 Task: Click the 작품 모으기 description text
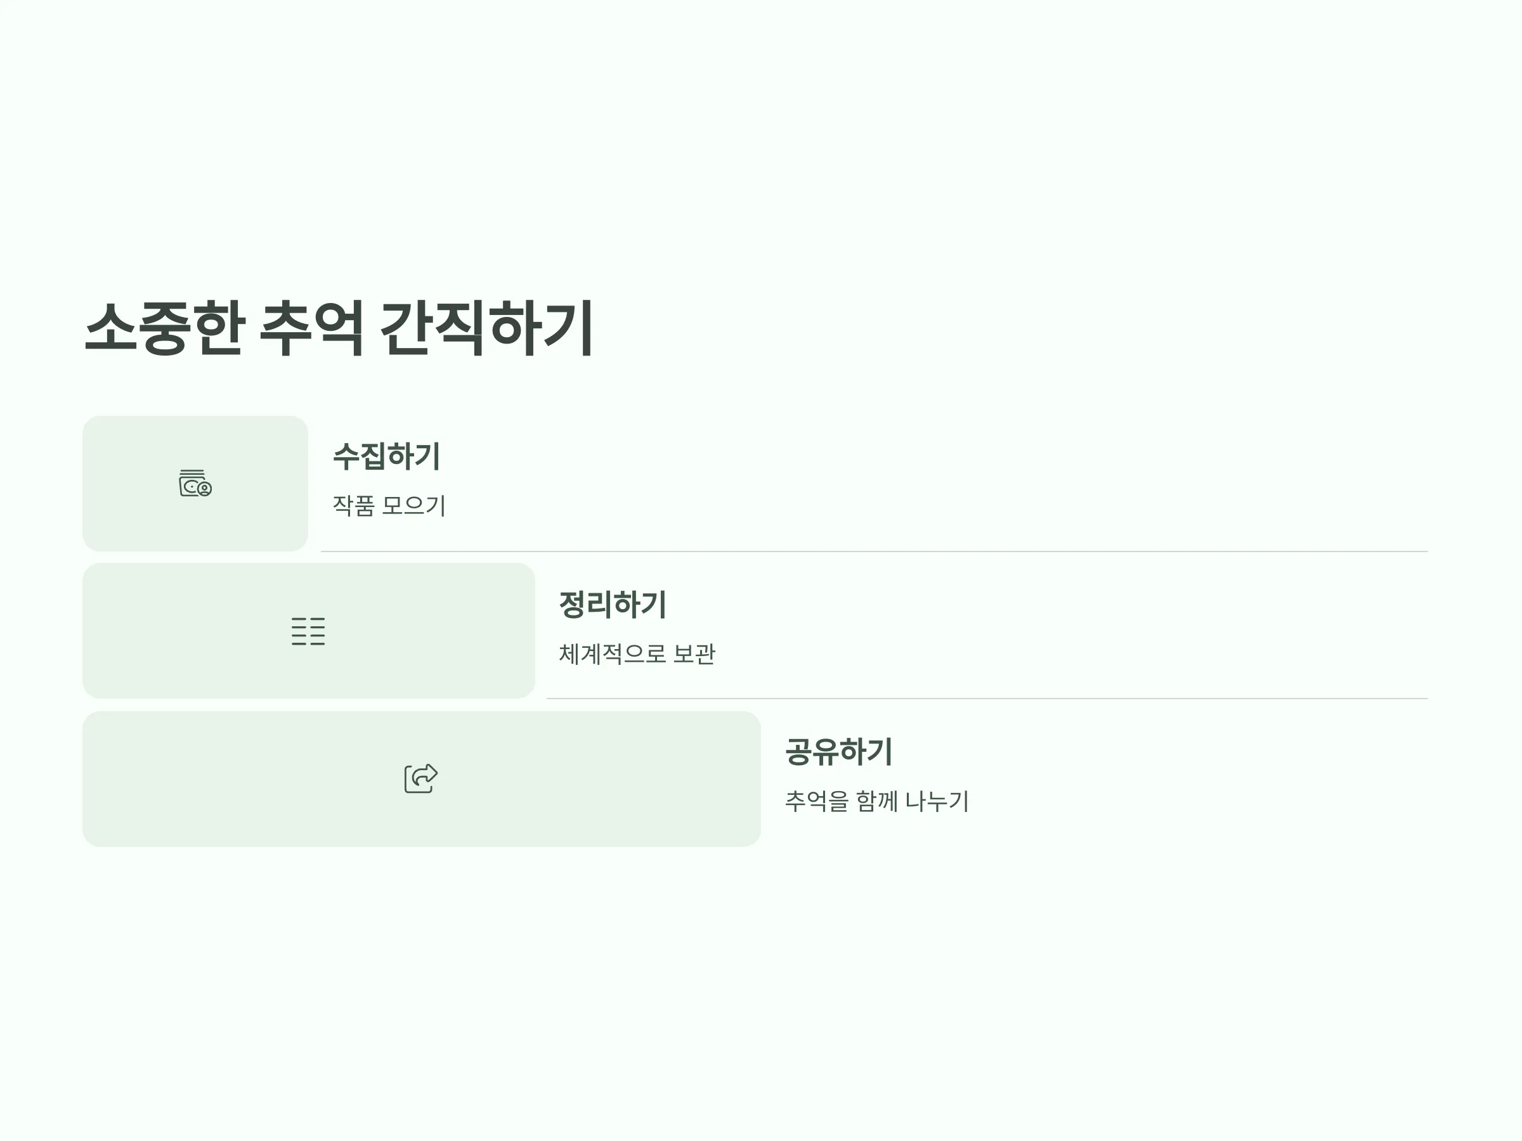point(389,505)
